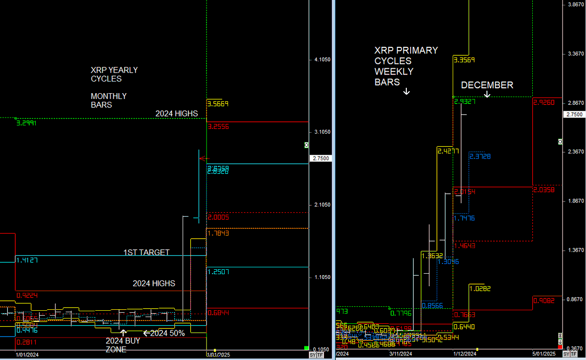586x360 pixels.
Task: Click the MONTHLY BARS annotation
Action: coord(108,100)
